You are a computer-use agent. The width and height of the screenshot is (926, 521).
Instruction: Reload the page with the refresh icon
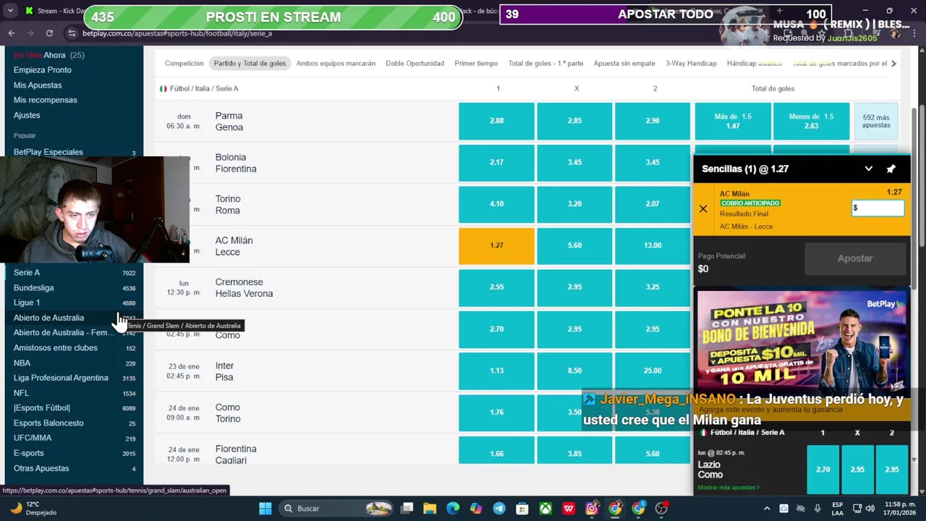tap(49, 33)
